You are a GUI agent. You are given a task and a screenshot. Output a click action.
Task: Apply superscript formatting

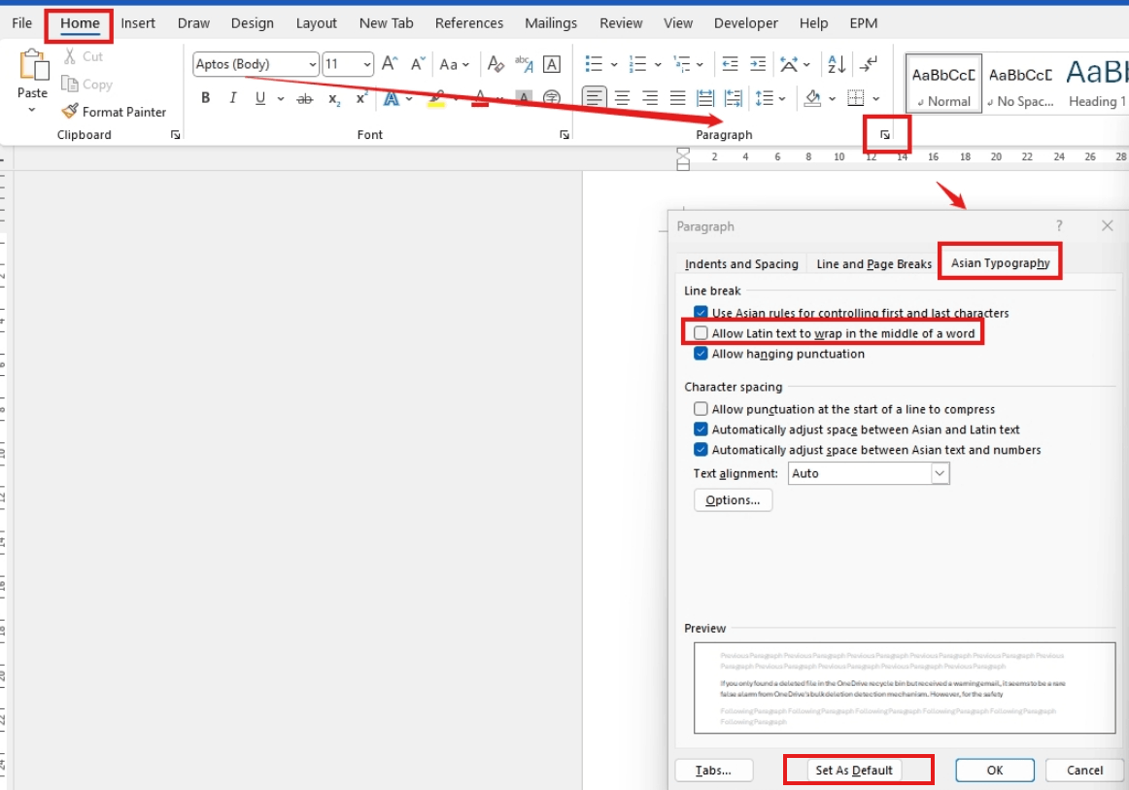361,98
